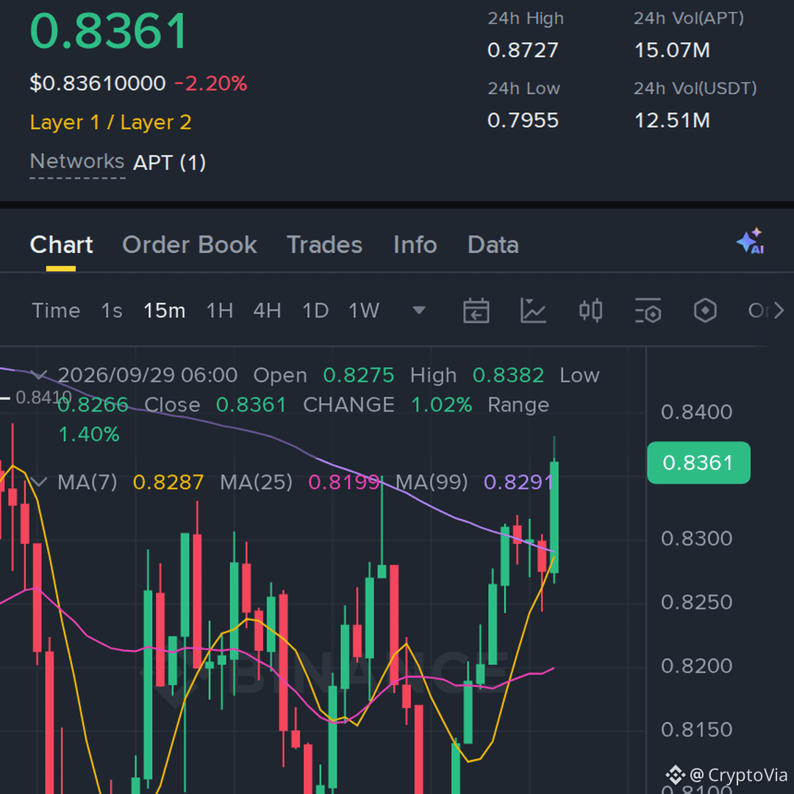Image resolution: width=794 pixels, height=794 pixels.
Task: Open the calendar jump-to-date icon
Action: coord(476,310)
